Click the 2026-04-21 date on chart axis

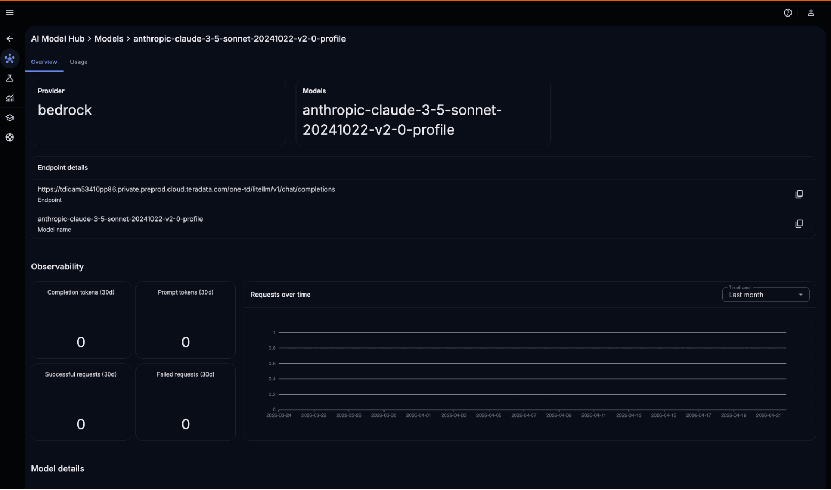769,415
